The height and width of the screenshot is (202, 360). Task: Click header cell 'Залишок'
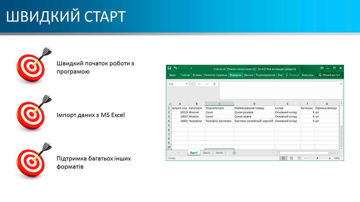click(307, 108)
